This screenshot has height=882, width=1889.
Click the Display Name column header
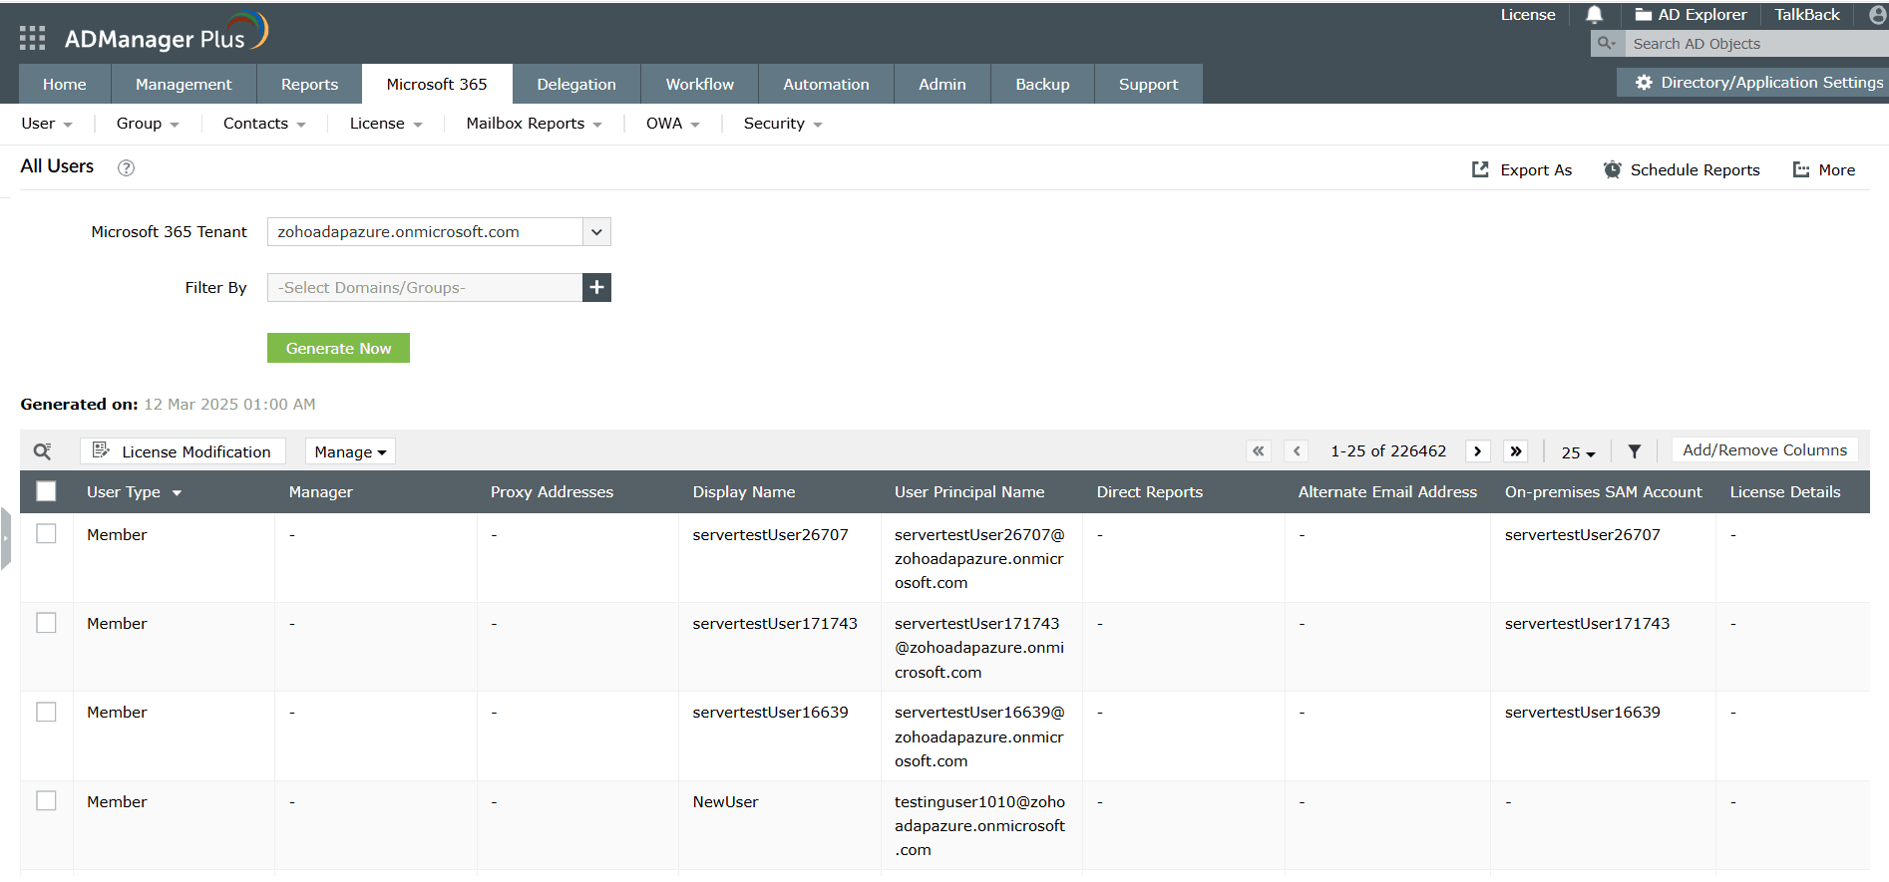(744, 492)
